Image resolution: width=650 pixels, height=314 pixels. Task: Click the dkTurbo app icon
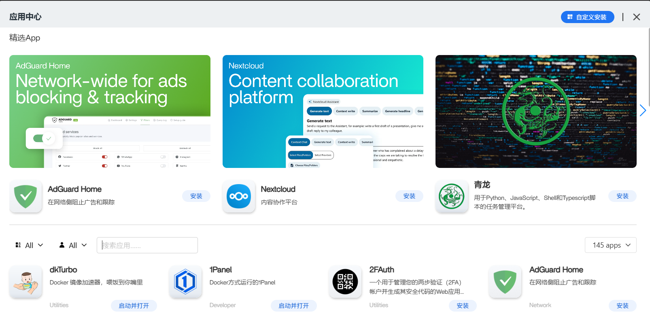point(25,282)
